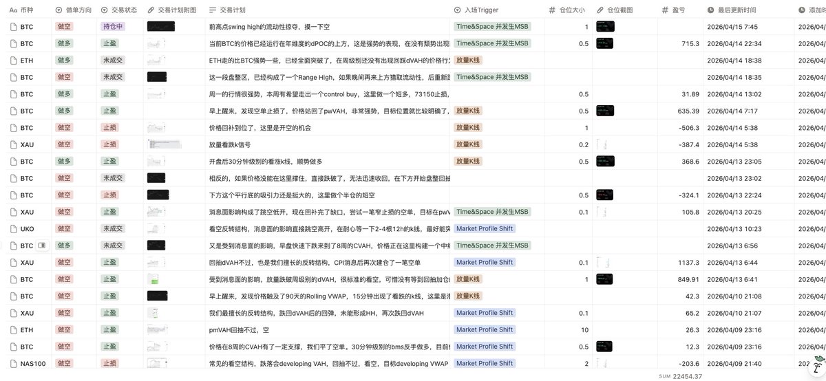Open the 交易计划附图 column header menu

(x=173, y=10)
